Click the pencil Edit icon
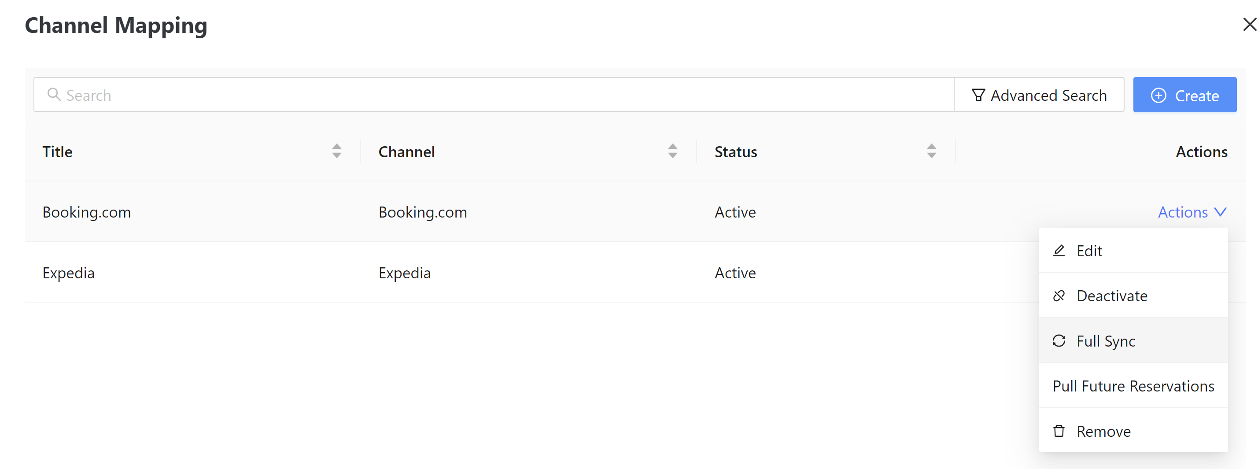Image resolution: width=1258 pixels, height=469 pixels. [1059, 251]
